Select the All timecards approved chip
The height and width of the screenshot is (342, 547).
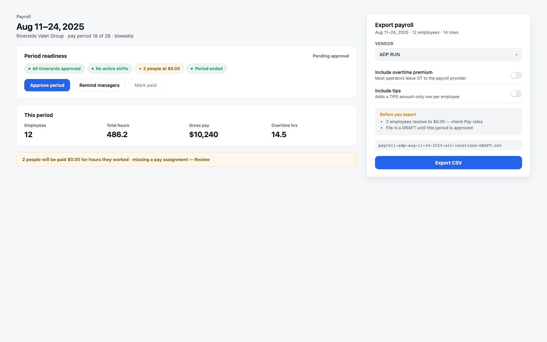[54, 69]
